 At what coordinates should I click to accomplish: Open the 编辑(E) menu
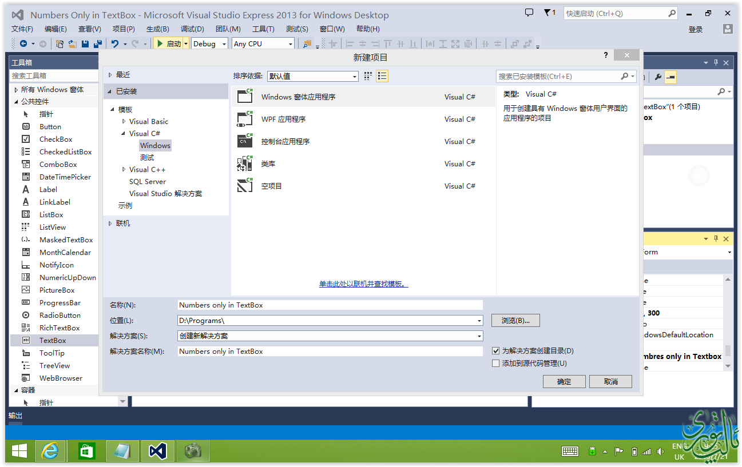pyautogui.click(x=55, y=29)
